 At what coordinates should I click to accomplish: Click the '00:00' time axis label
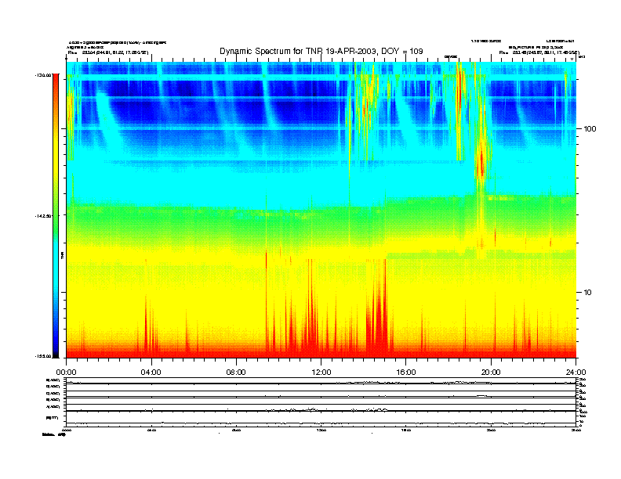pyautogui.click(x=66, y=373)
